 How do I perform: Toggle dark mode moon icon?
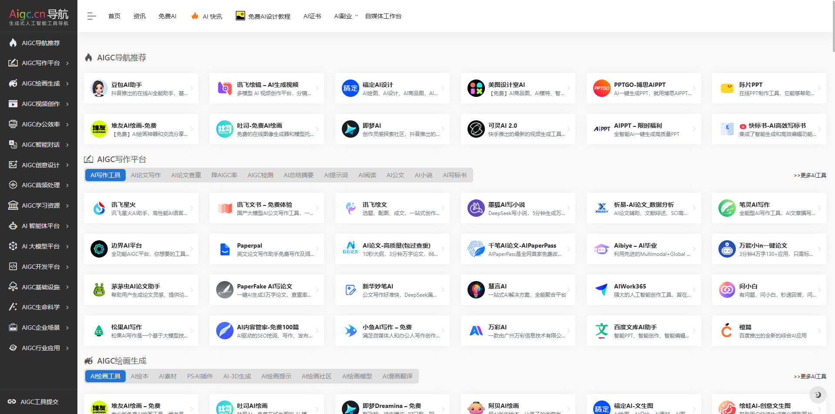(818, 394)
